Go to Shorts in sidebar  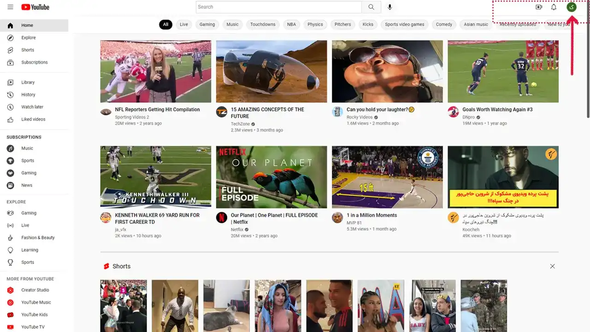tap(28, 50)
